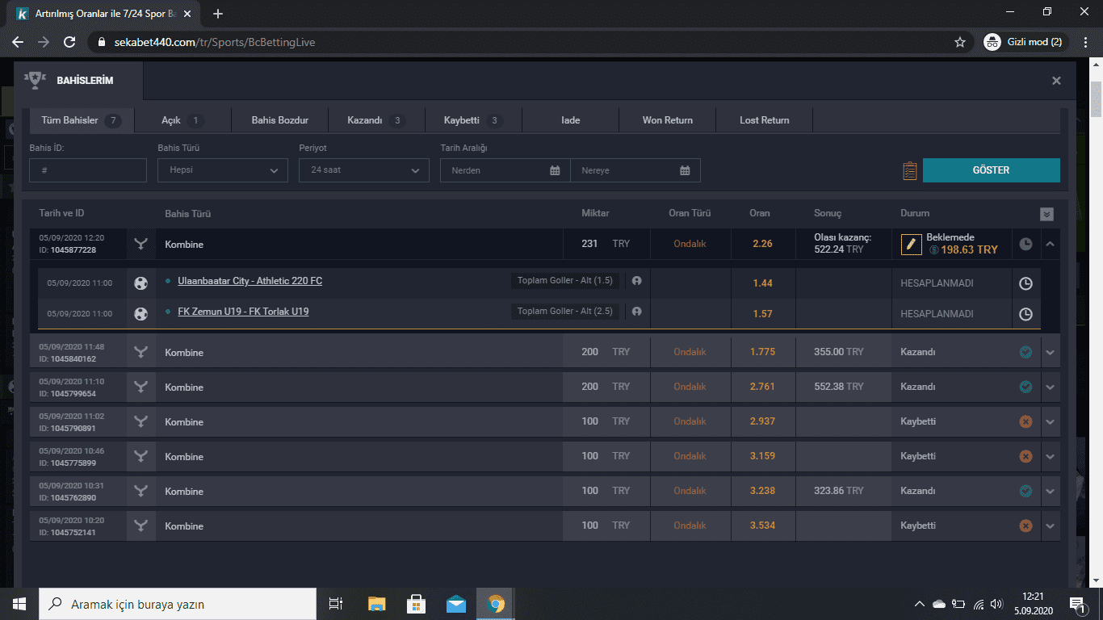1103x620 pixels.
Task: Select the Tüm Bahisler tab
Action: point(82,120)
